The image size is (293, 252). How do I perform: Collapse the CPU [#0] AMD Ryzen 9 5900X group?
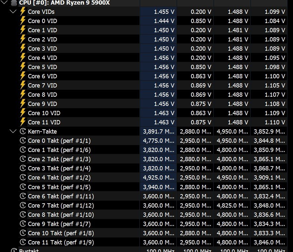4,2
